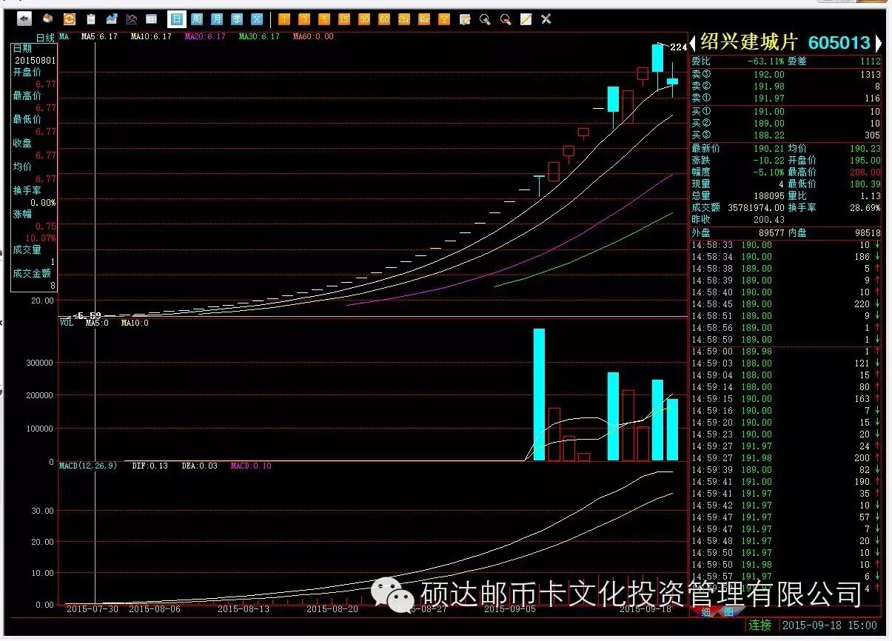Image resolution: width=892 pixels, height=641 pixels.
Task: Click stock name 绍兴建城片
Action: click(x=749, y=42)
